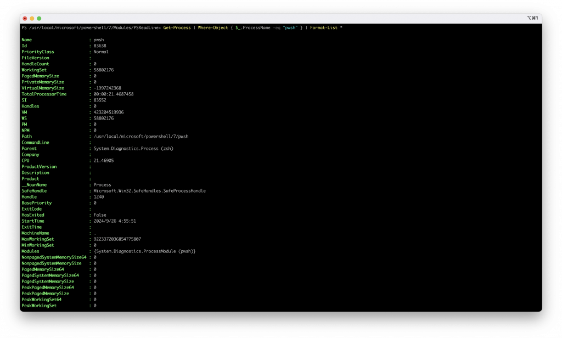The height and width of the screenshot is (338, 562).
Task: Click the Company property label
Action: coord(30,155)
